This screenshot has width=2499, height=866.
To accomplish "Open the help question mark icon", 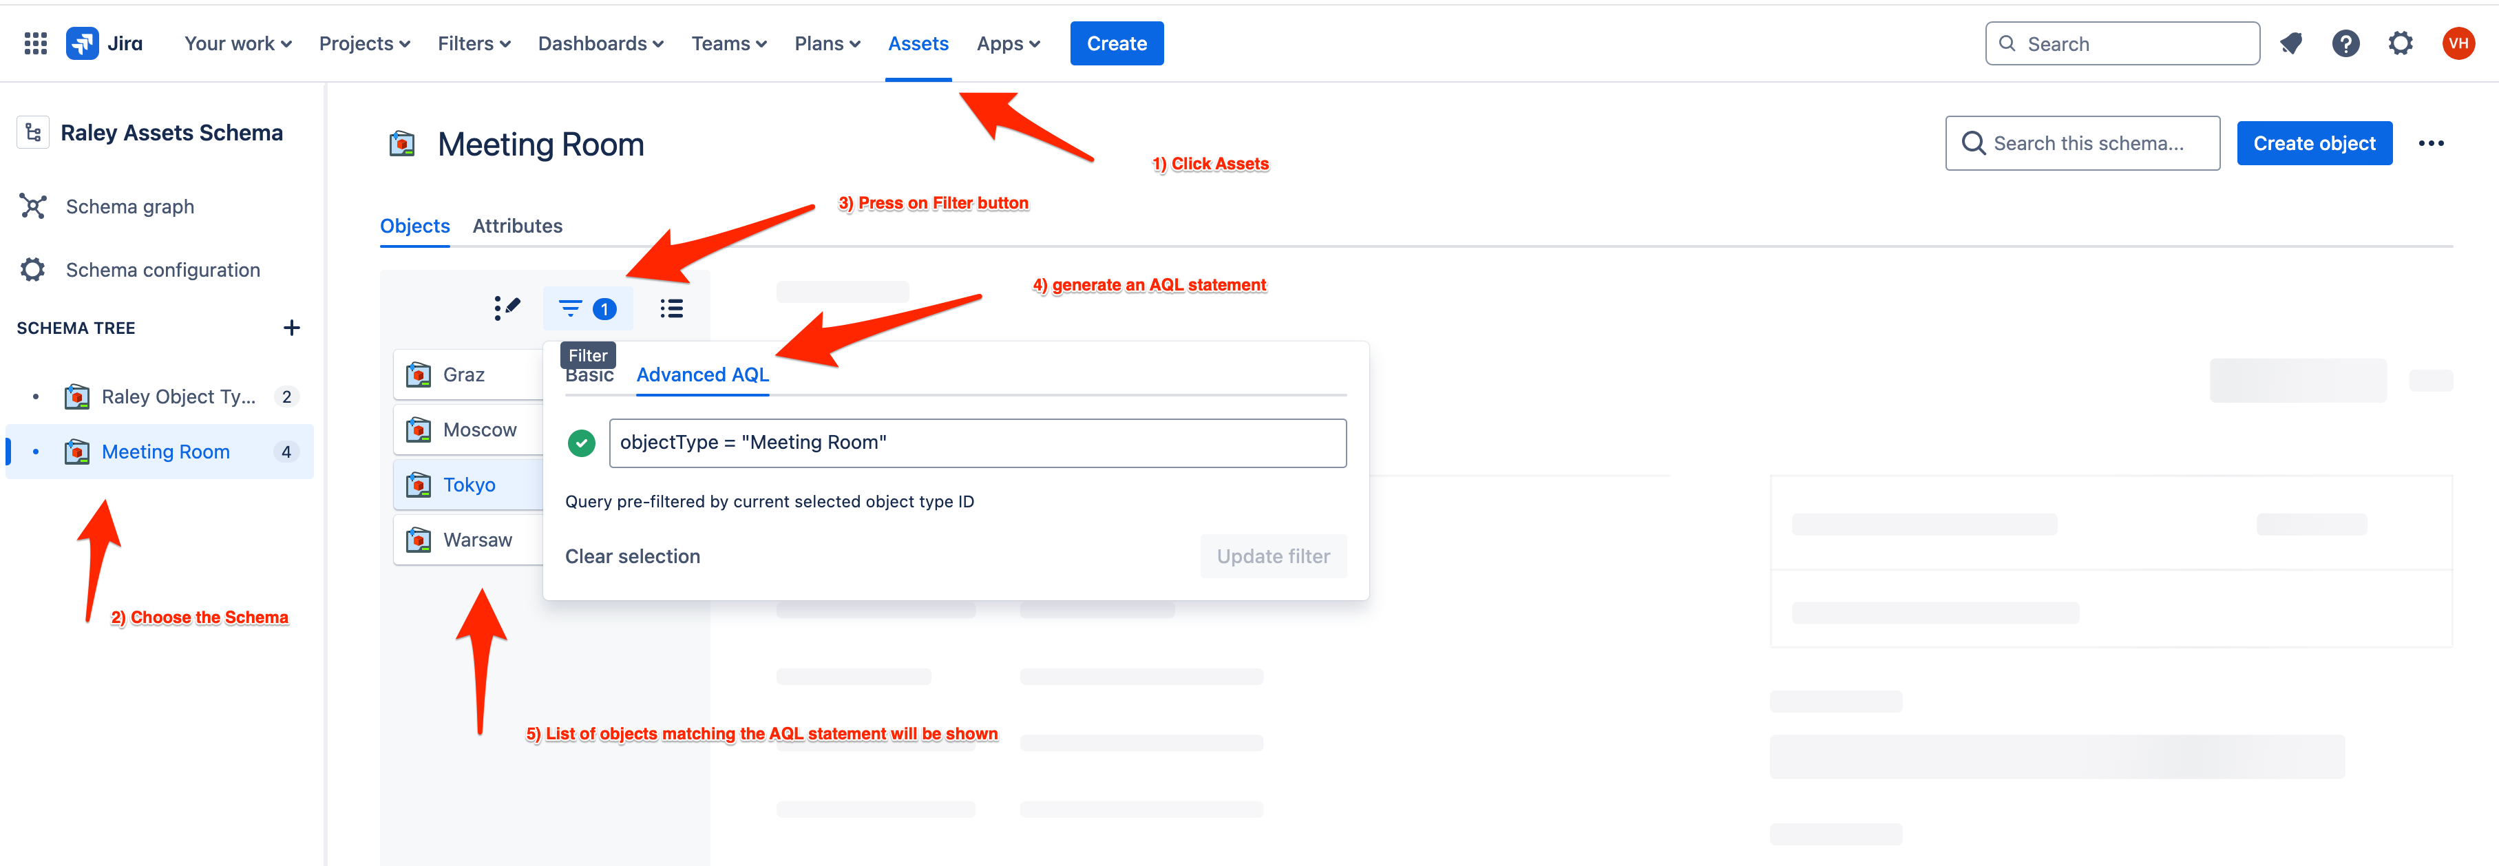I will point(2345,43).
